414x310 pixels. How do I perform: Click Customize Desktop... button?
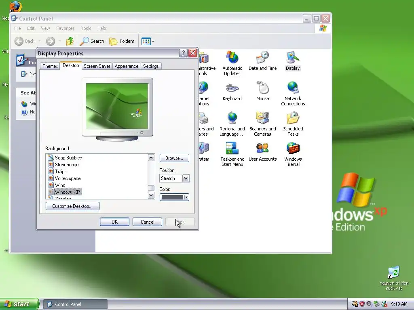point(72,206)
